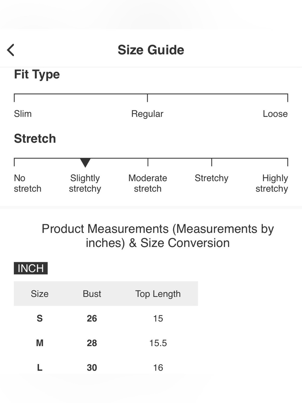Screen dimensions: 302x403
Task: Click the Moderate stretch label
Action: (x=148, y=183)
